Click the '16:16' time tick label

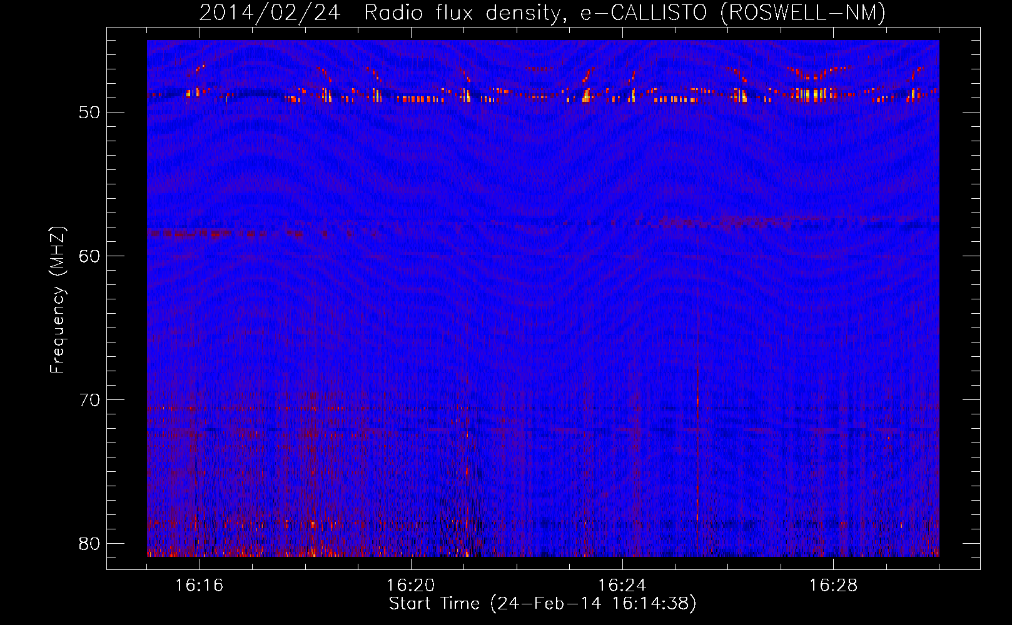[199, 586]
